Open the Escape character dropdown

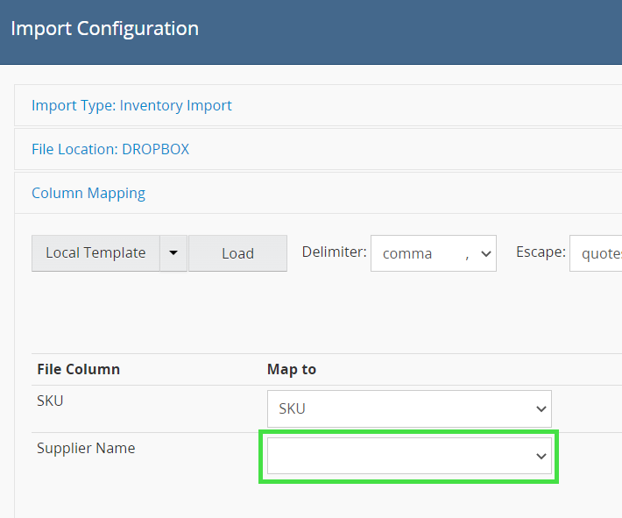pos(596,253)
